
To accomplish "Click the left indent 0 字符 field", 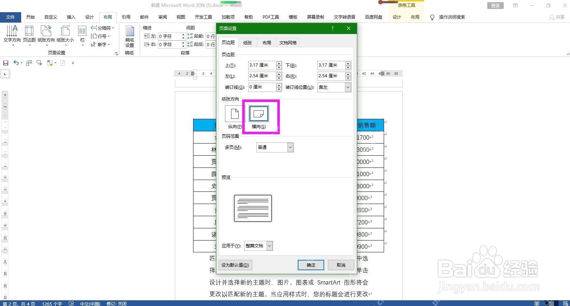I will point(169,36).
